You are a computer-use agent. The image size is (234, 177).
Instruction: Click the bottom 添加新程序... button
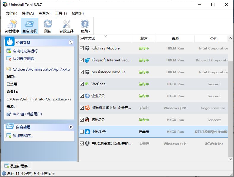(17, 166)
